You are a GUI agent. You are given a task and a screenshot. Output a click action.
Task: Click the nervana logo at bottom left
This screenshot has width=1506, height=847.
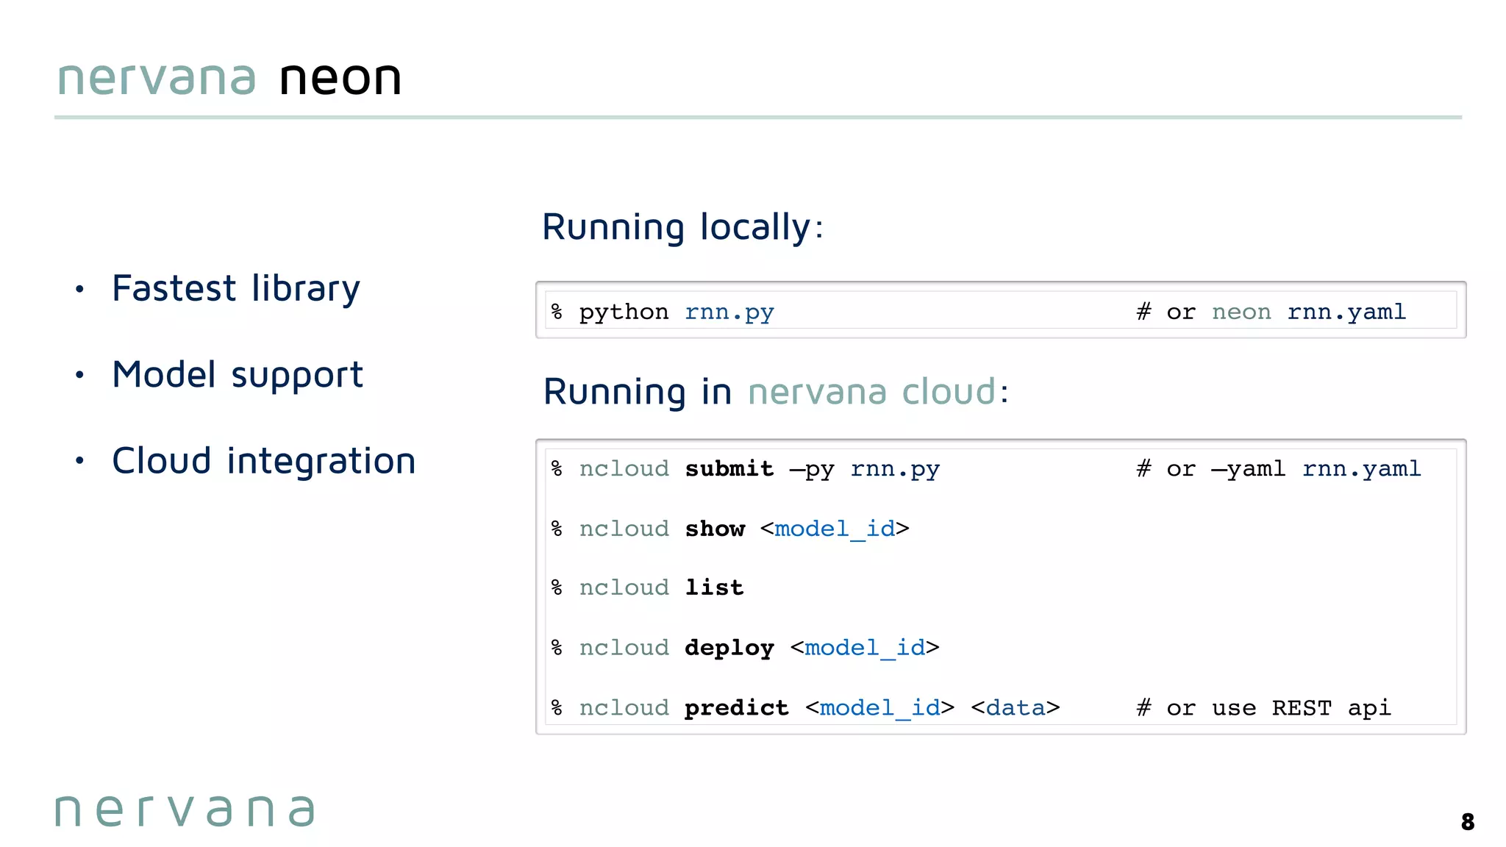coord(185,811)
